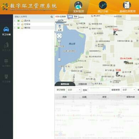Screen dimensions: 139x139
Task: Switch to the 报警信息 alarm info tab
Action: (x=65, y=84)
